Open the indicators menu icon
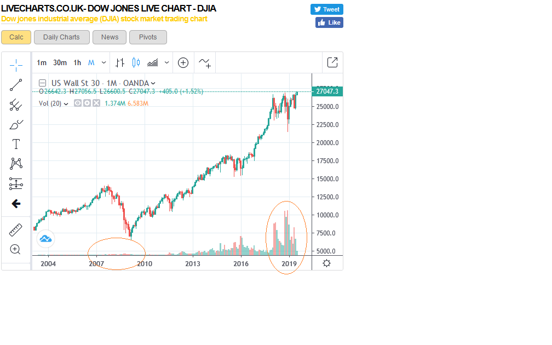This screenshot has width=552, height=345. (205, 63)
